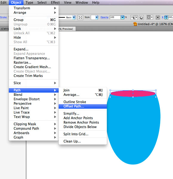Click the reference point grid icon
The width and height of the screenshot is (173, 179).
click(x=158, y=18)
